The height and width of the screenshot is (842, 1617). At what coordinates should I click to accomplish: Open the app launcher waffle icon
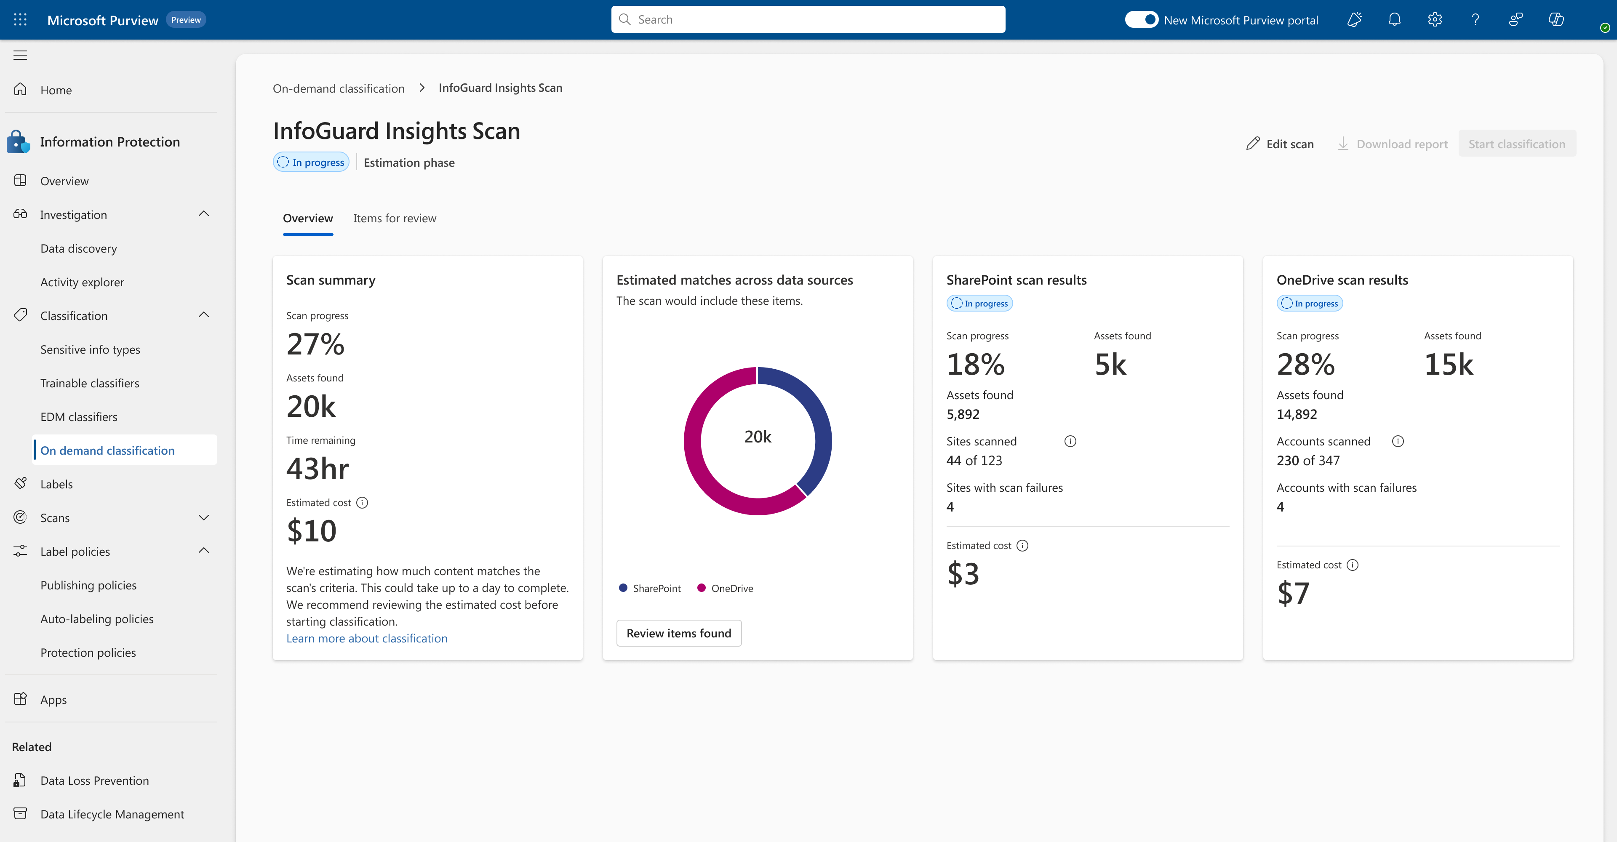click(x=20, y=19)
